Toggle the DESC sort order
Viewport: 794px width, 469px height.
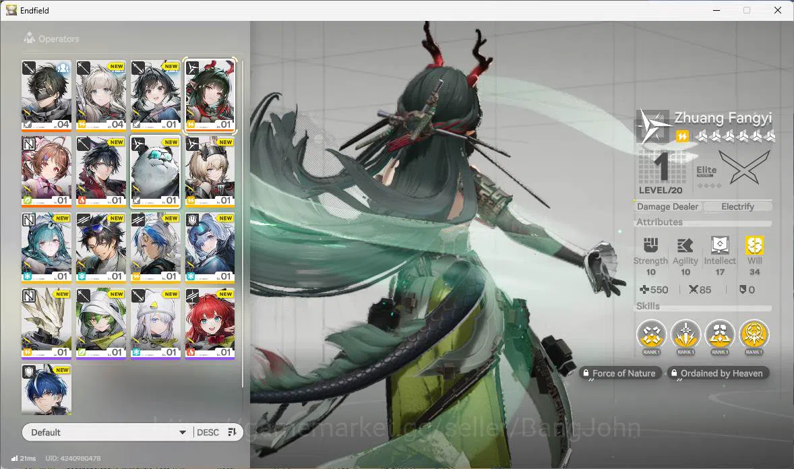tap(217, 433)
